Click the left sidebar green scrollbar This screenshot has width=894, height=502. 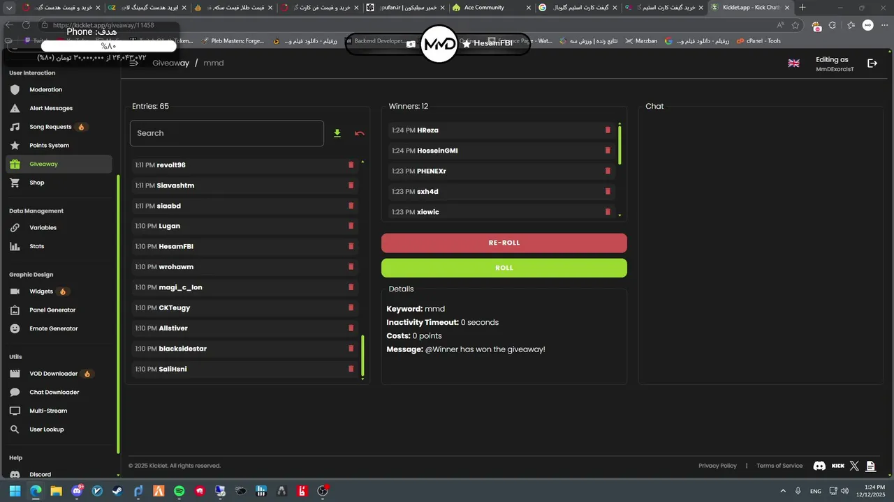click(x=118, y=314)
